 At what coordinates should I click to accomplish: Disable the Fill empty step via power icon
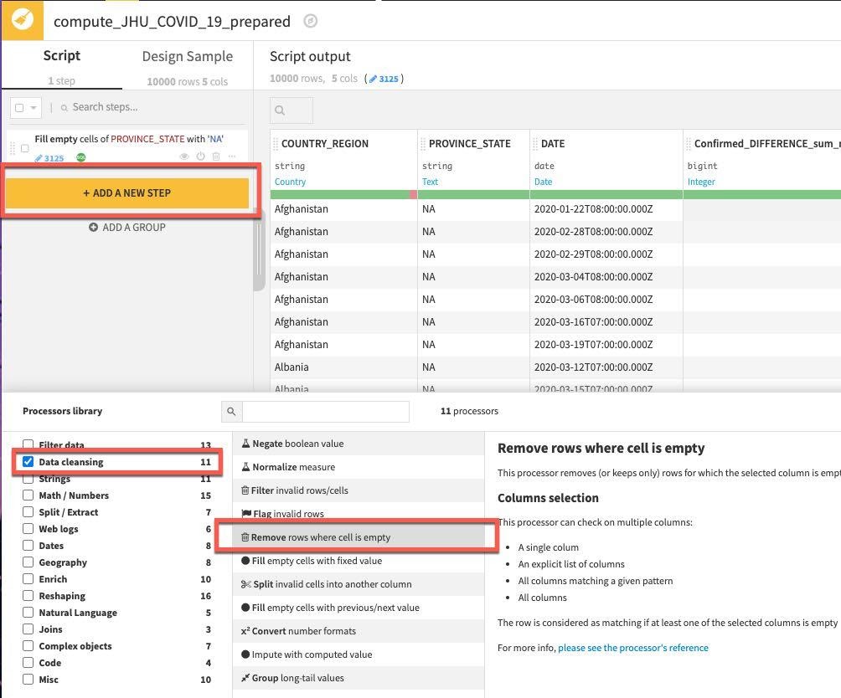pyautogui.click(x=201, y=157)
